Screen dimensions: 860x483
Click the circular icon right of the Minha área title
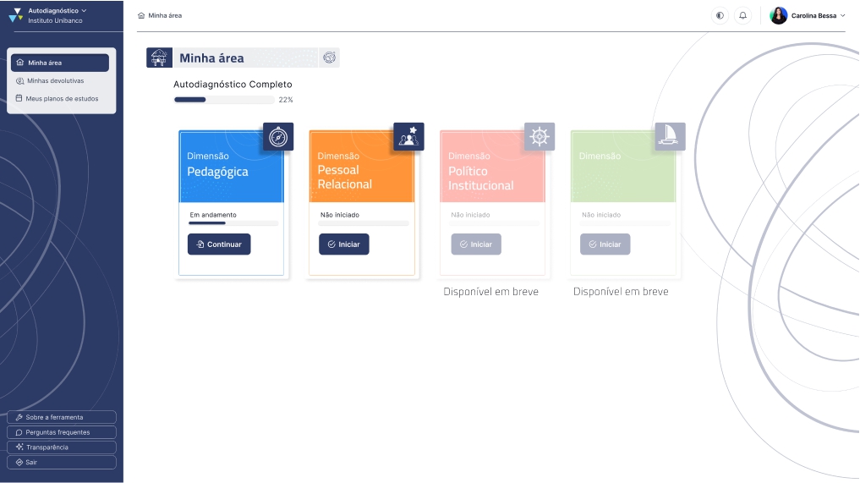click(329, 58)
